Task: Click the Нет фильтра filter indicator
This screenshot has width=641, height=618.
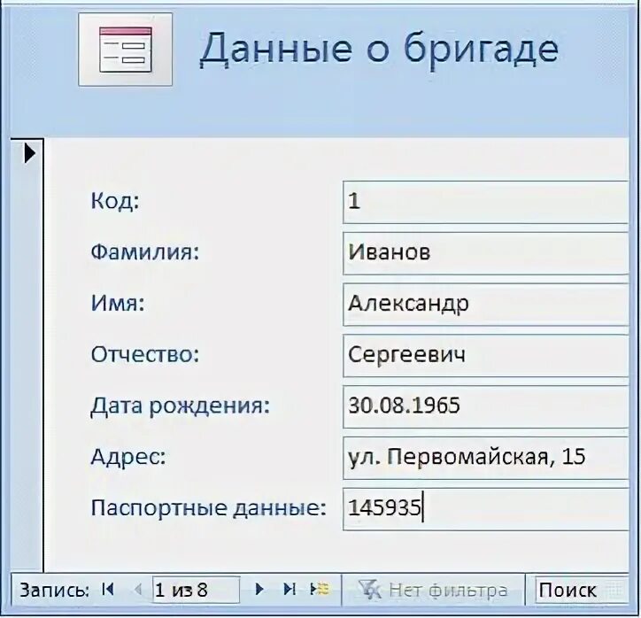Action: [433, 590]
